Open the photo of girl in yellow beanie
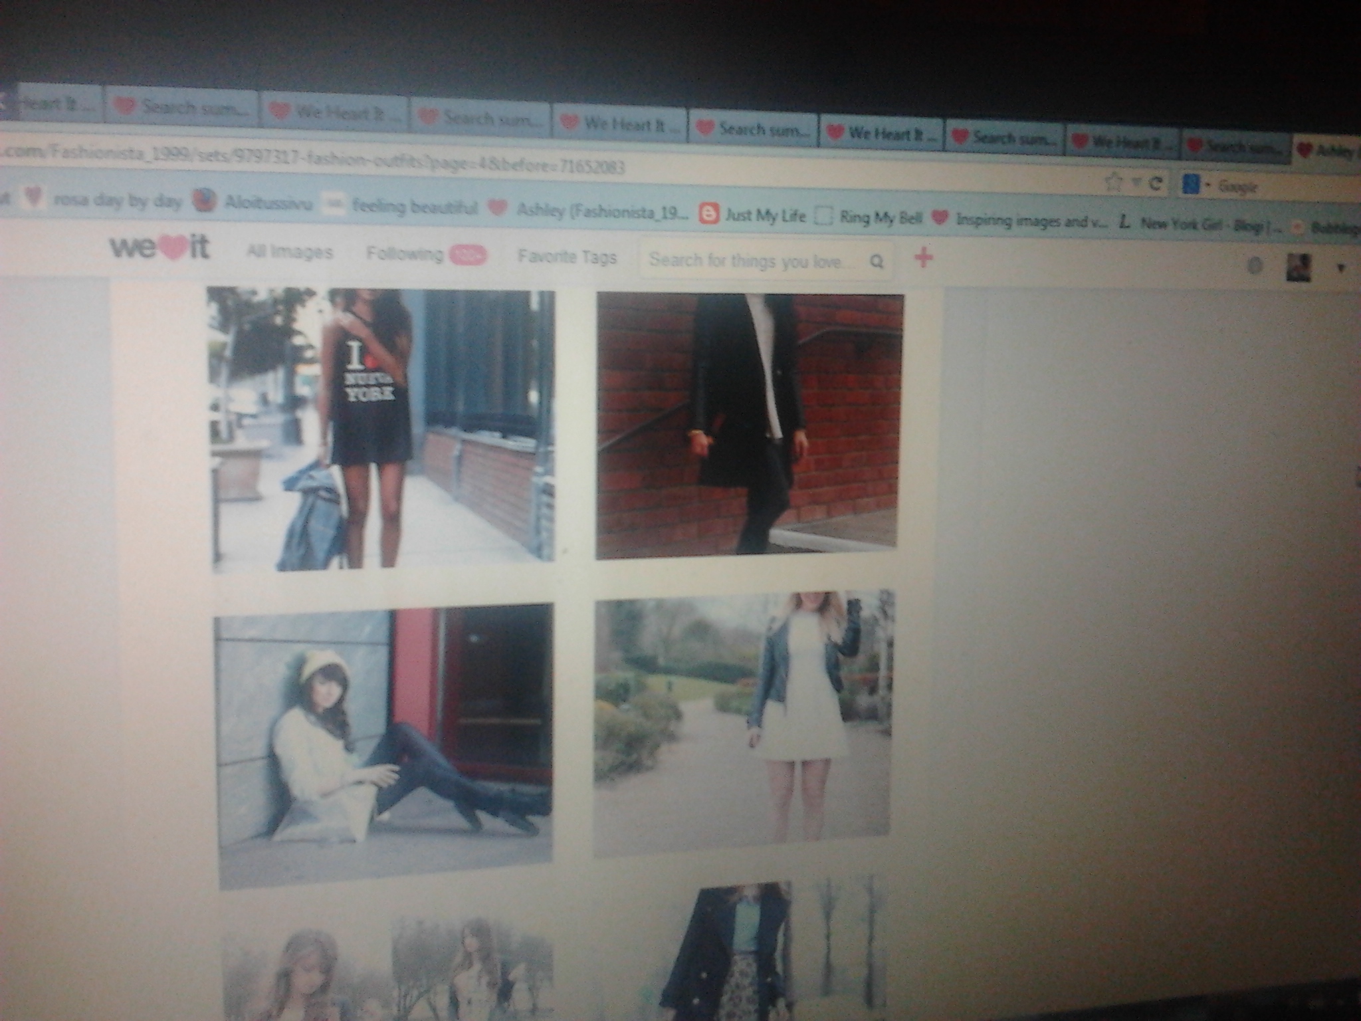Image resolution: width=1361 pixels, height=1021 pixels. point(384,744)
